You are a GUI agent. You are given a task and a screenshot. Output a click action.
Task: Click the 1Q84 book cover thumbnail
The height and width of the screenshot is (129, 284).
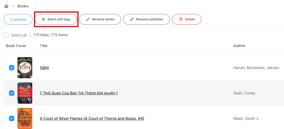pos(25,68)
